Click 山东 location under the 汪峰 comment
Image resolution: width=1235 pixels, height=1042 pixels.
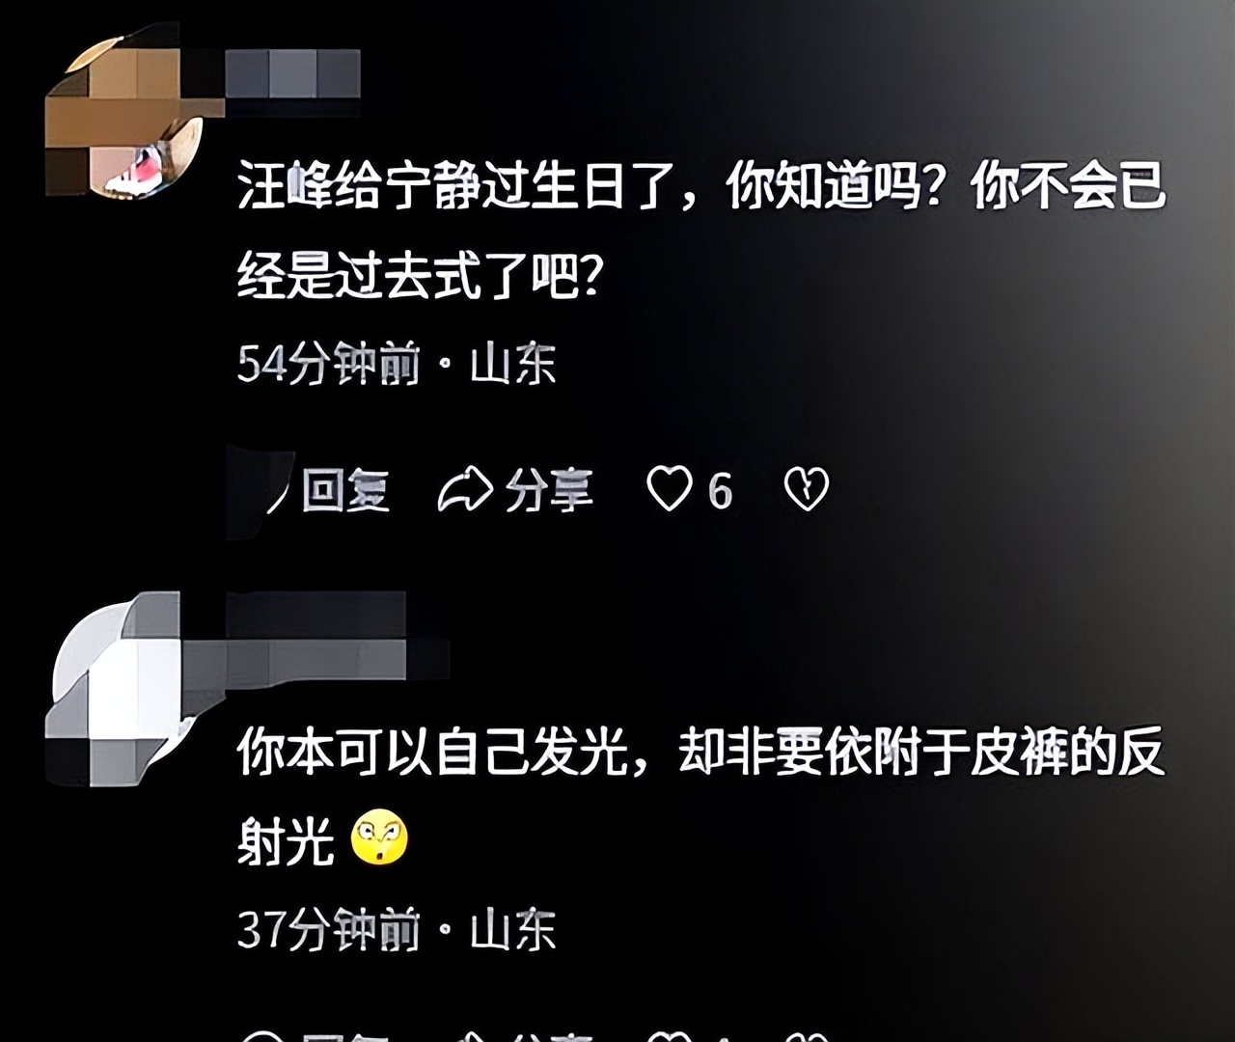coord(513,365)
